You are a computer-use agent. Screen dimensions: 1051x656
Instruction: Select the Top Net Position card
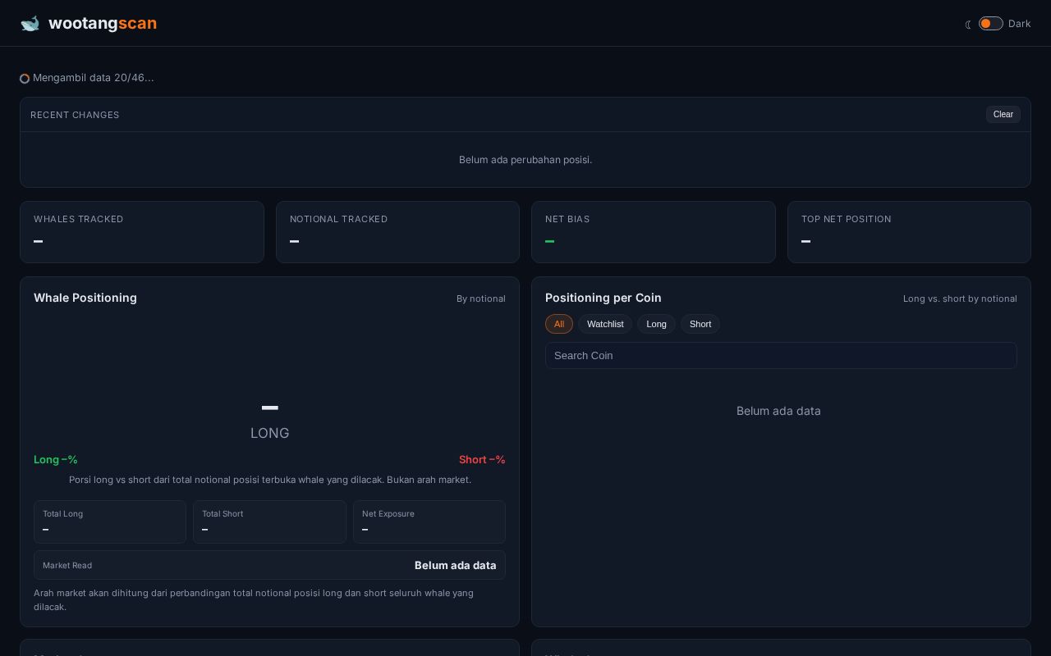(x=909, y=232)
